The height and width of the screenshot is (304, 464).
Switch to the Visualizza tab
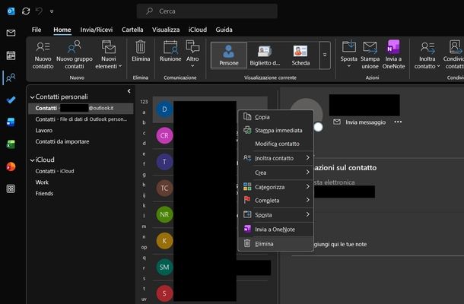(x=166, y=30)
